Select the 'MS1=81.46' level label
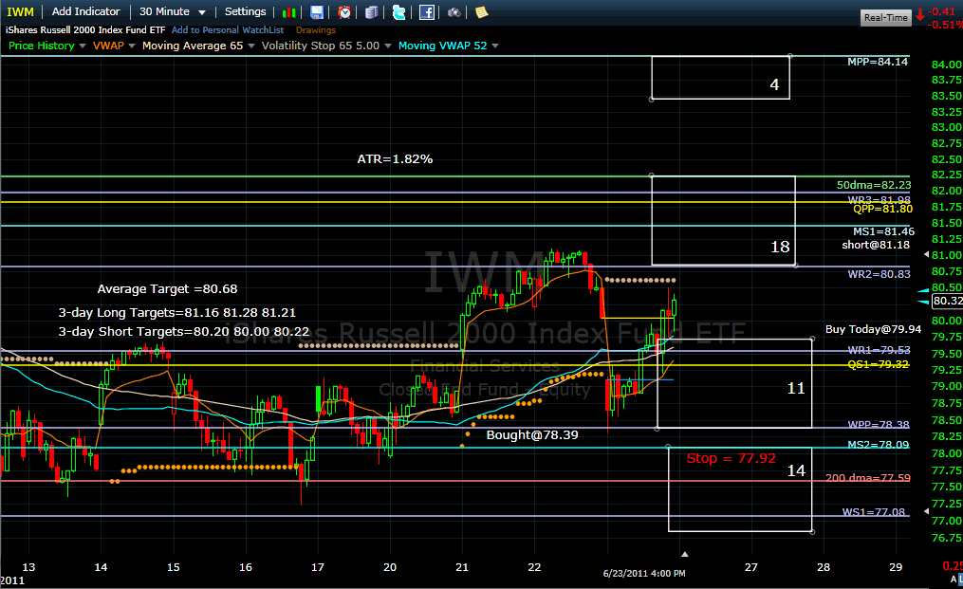 [x=883, y=231]
